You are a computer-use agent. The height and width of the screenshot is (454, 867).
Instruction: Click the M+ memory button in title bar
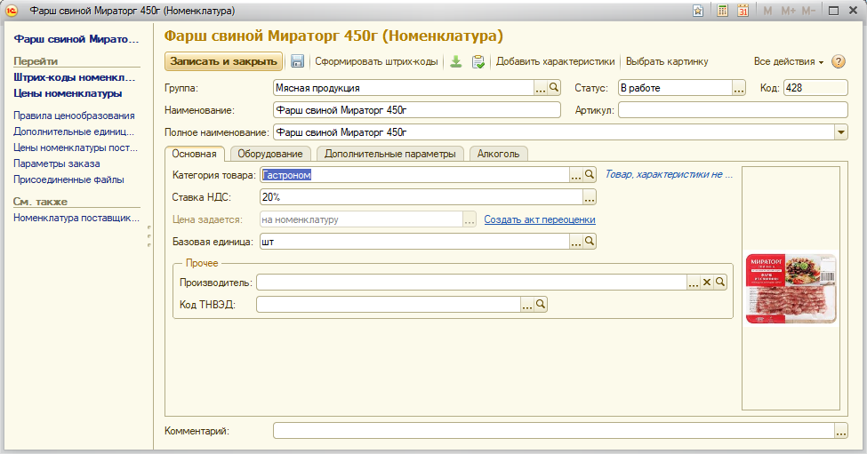pyautogui.click(x=788, y=11)
